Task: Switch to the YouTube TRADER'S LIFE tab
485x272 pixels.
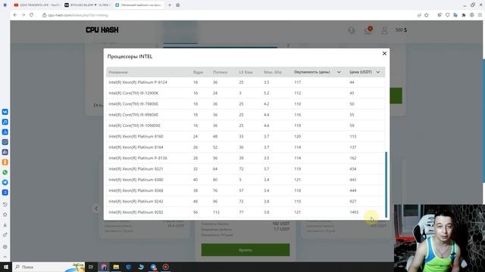Action: tap(37, 5)
